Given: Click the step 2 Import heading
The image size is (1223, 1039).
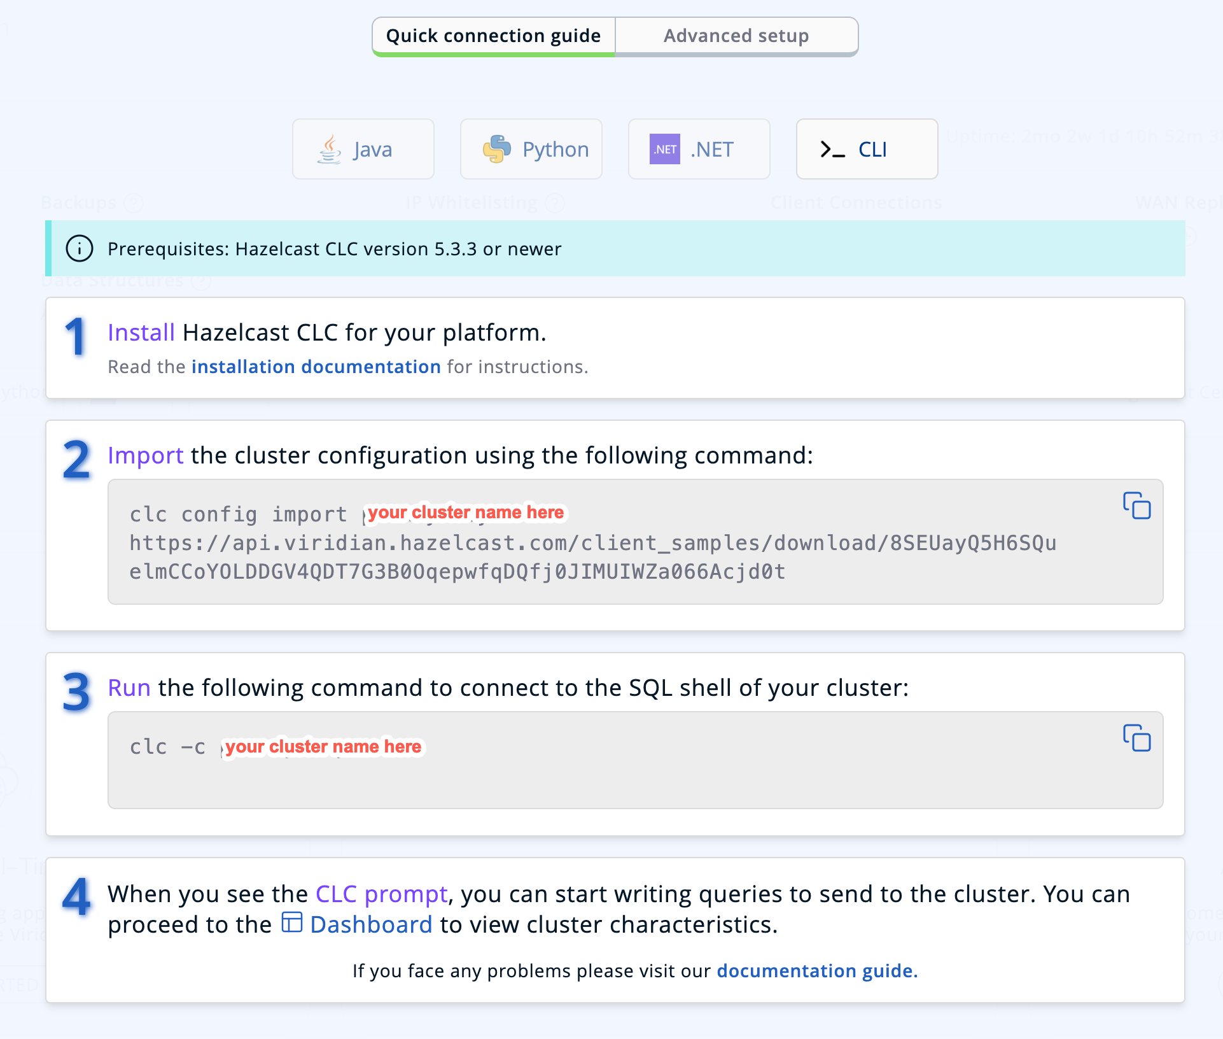Looking at the screenshot, I should pos(146,455).
